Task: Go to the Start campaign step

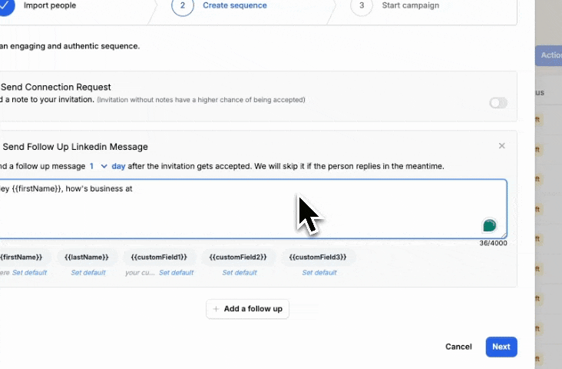Action: (411, 5)
